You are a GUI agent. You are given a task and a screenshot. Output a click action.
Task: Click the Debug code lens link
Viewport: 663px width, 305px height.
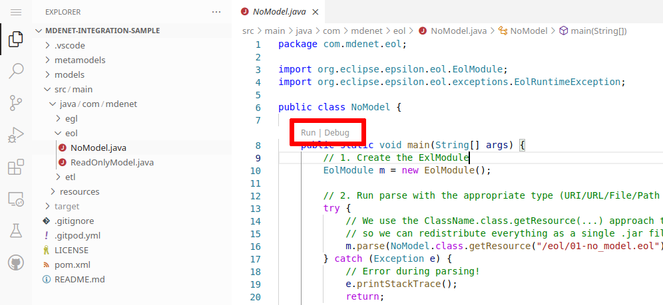pyautogui.click(x=337, y=133)
